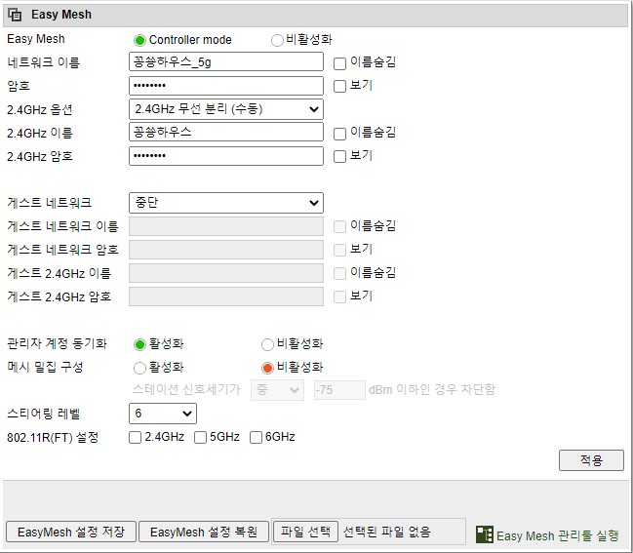The height and width of the screenshot is (553, 633).
Task: Click the 802.11R(FT) 설정 label
Action: (53, 438)
